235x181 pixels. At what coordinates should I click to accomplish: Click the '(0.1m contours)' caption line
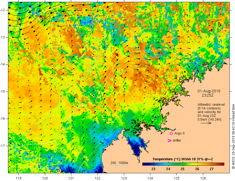[x=209, y=108]
